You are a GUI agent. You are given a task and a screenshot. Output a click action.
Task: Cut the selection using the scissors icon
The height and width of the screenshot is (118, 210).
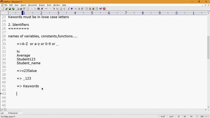[32, 9]
